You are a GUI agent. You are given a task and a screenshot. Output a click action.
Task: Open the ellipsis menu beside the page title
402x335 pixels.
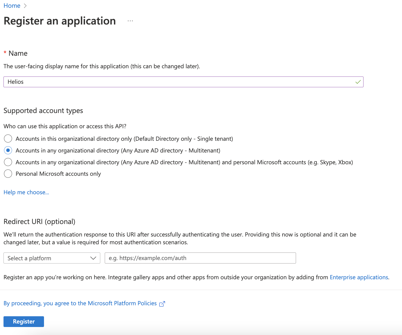130,21
